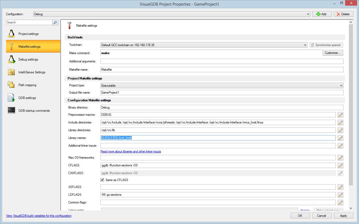Edit Library directories with pencil icon
Image resolution: width=359 pixels, height=224 pixels.
[x=340, y=130]
